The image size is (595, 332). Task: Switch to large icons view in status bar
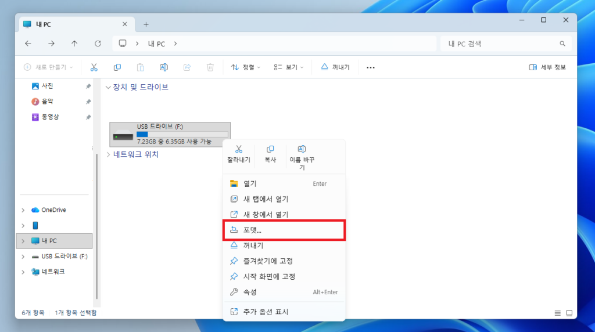pyautogui.click(x=569, y=313)
